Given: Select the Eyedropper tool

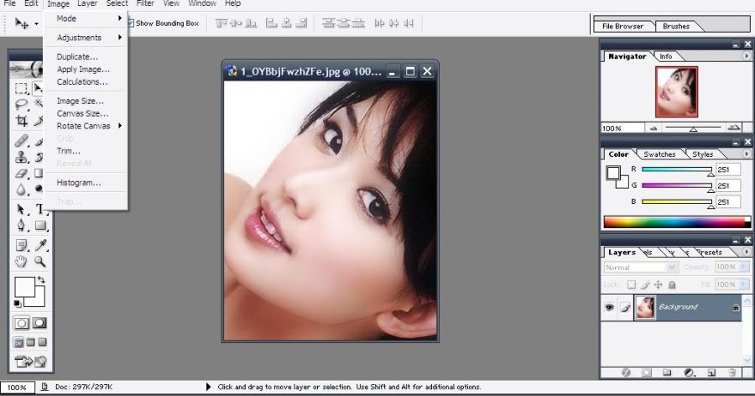Looking at the screenshot, I should (40, 245).
